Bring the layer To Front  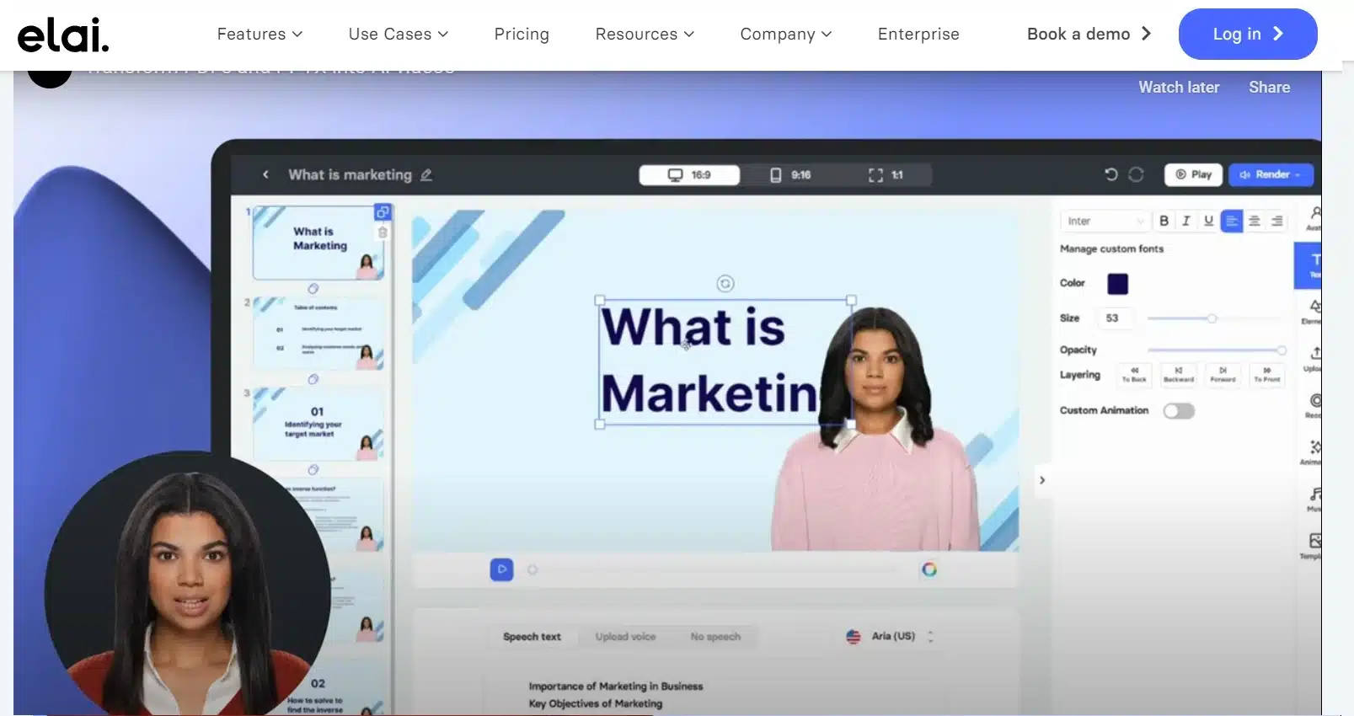click(x=1266, y=374)
